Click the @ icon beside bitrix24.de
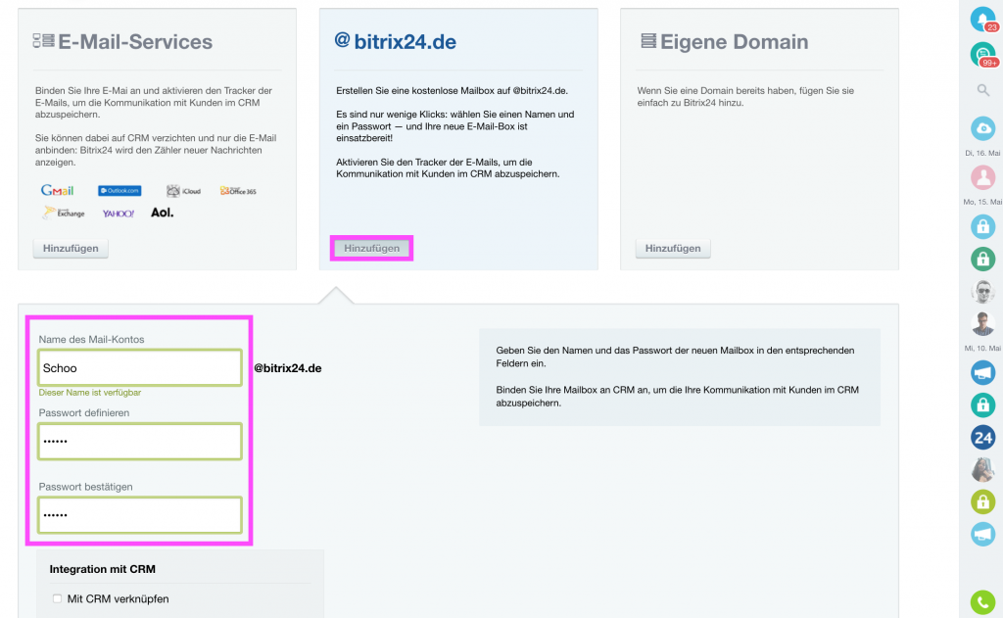This screenshot has height=618, width=1003. click(342, 40)
